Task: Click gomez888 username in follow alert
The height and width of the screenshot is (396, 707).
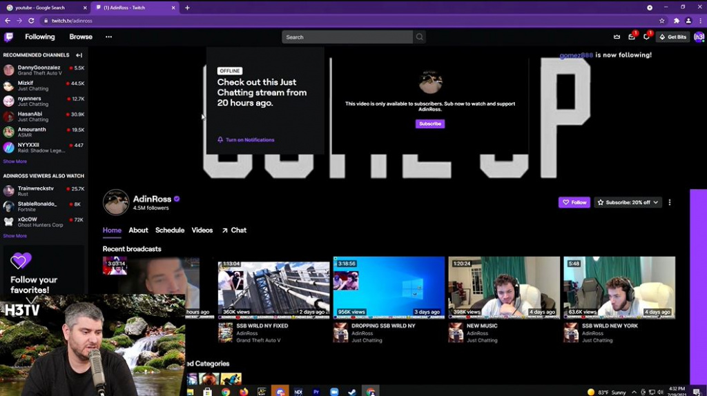Action: point(577,55)
